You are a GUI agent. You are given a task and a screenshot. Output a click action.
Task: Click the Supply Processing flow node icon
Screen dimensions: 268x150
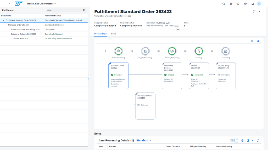(x=145, y=51)
